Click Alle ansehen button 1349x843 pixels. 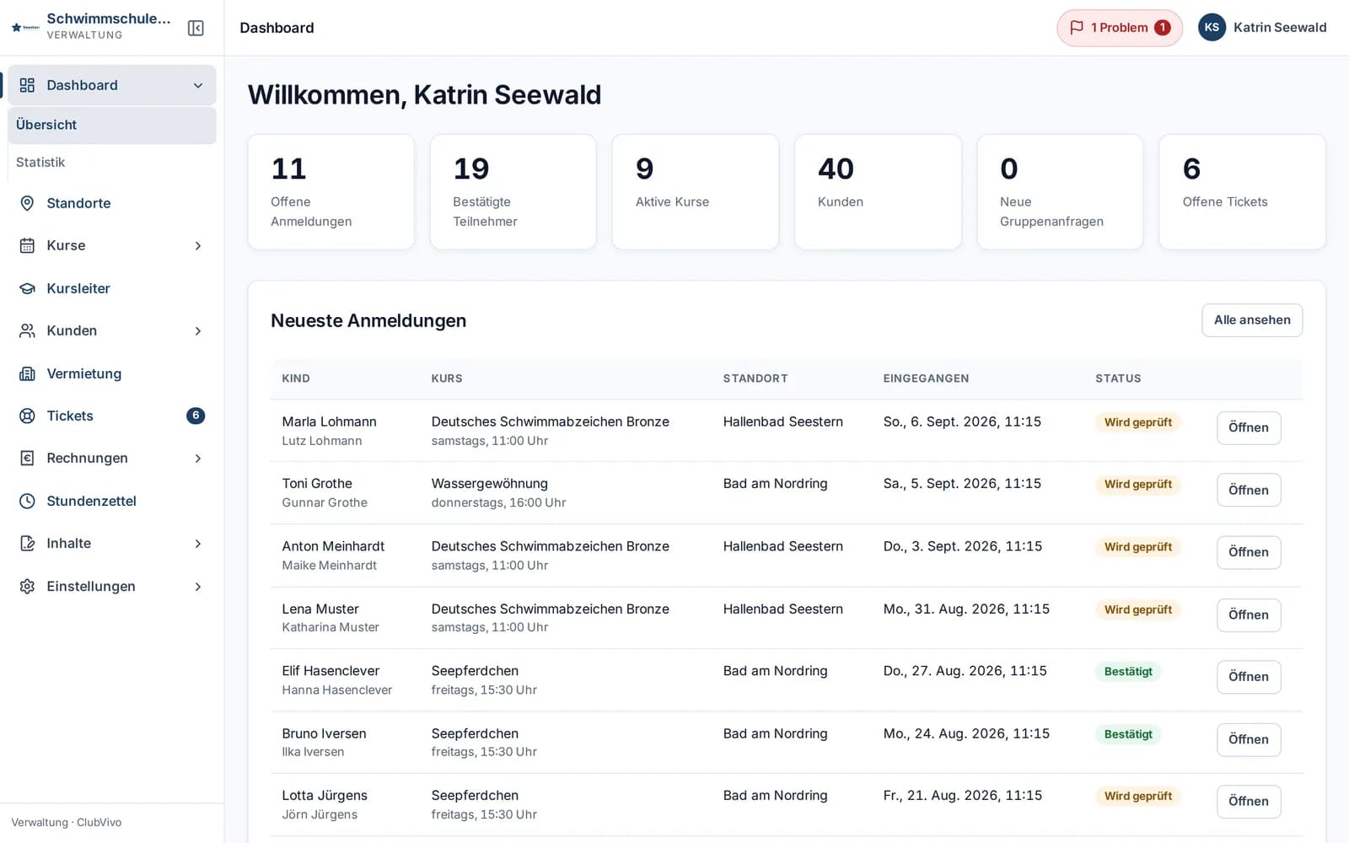tap(1252, 320)
